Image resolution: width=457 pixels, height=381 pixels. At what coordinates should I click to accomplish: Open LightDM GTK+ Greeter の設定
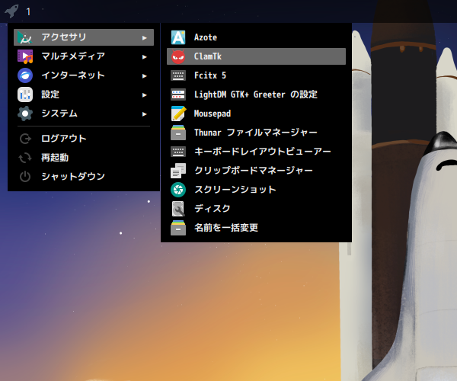coord(256,94)
